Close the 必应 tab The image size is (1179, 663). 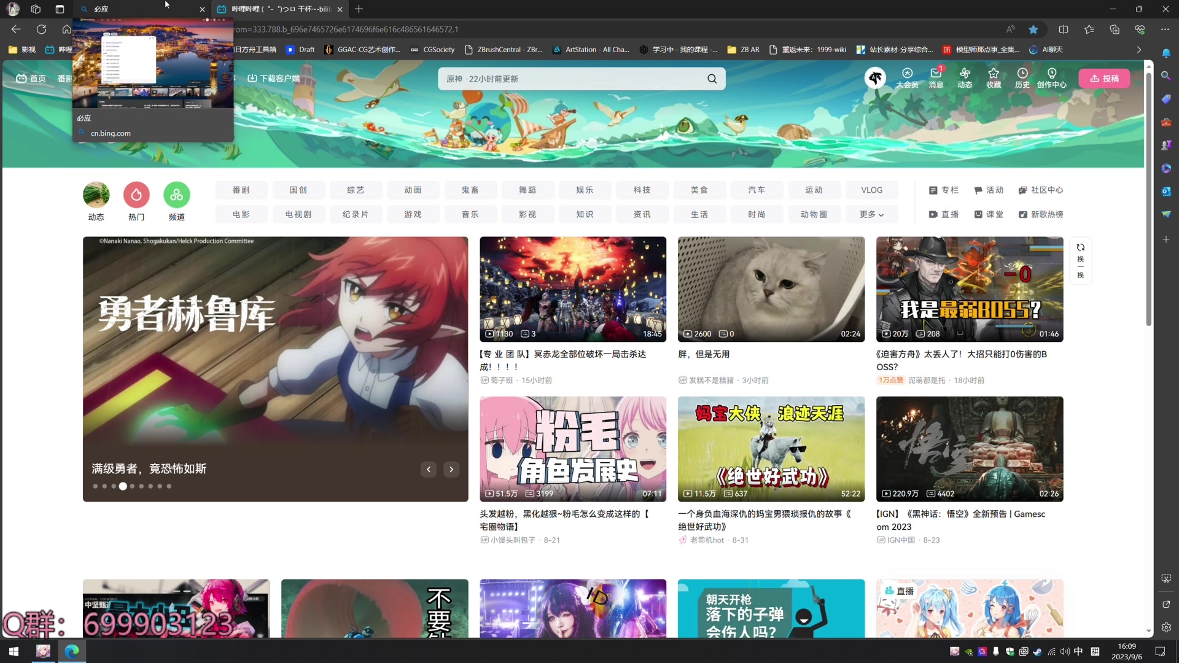point(202,9)
